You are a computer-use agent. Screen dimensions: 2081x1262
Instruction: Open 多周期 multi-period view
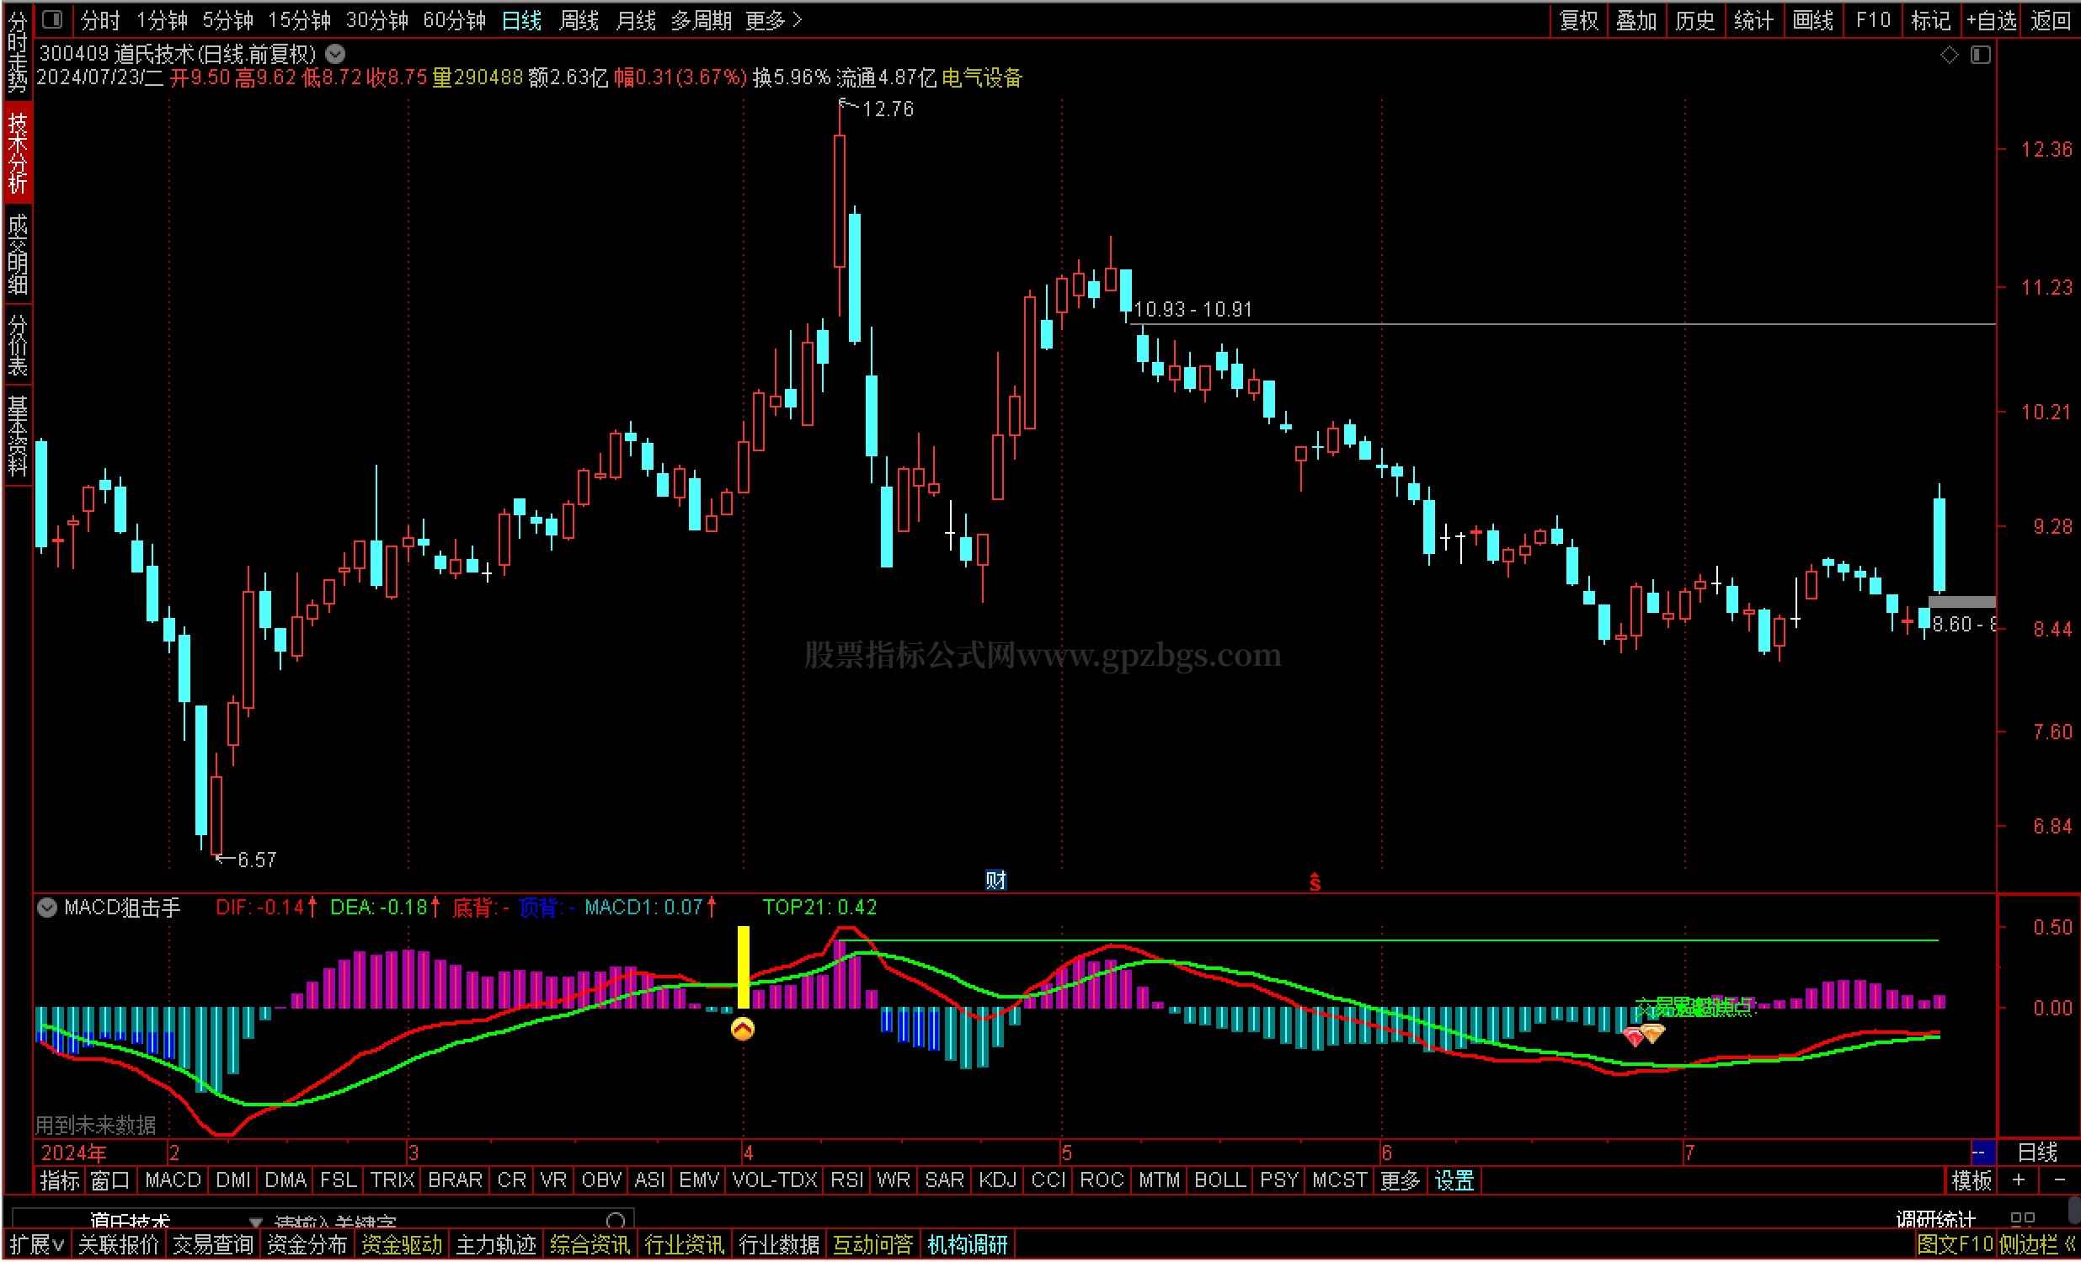pos(701,19)
